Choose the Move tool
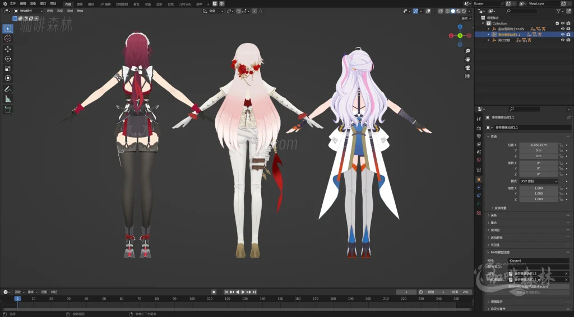The width and height of the screenshot is (574, 317). coord(8,49)
